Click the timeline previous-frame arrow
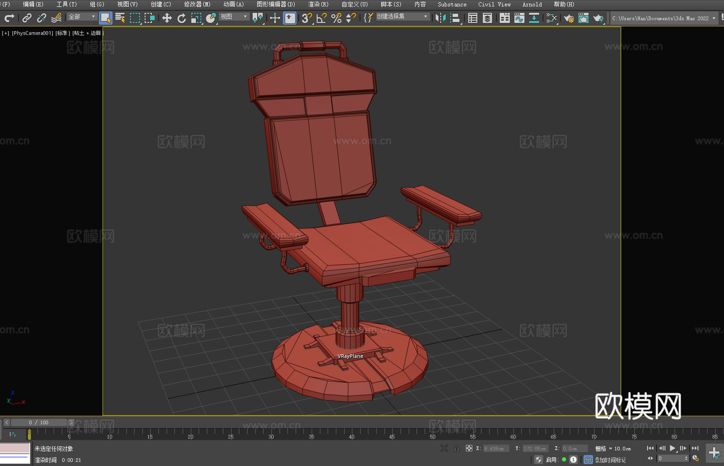Image resolution: width=724 pixels, height=466 pixels. 7,422
